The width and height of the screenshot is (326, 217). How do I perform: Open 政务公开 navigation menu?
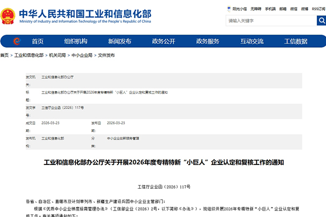coord(164,41)
